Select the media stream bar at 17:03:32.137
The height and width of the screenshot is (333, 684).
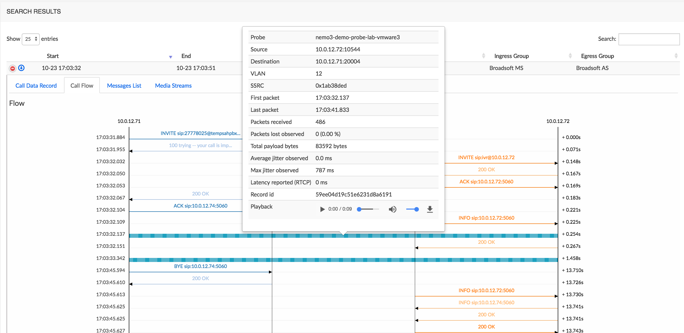343,236
